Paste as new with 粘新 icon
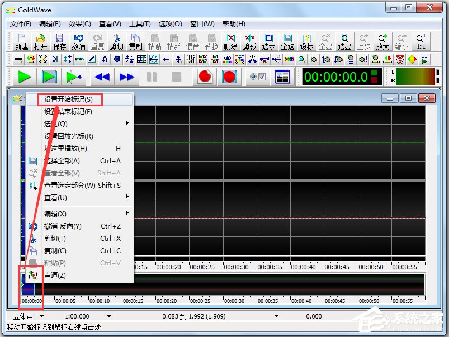Screen dimensions: 449x337 173,42
